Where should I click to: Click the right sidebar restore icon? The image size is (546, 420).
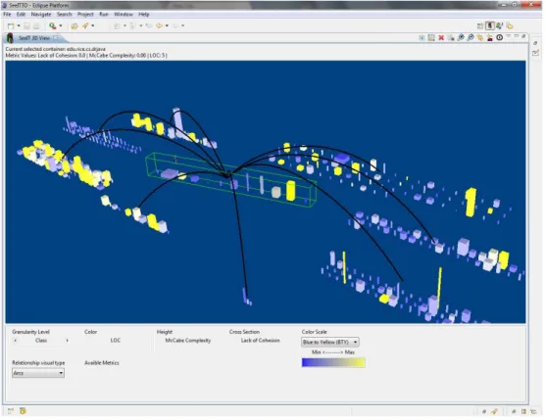pyautogui.click(x=535, y=43)
